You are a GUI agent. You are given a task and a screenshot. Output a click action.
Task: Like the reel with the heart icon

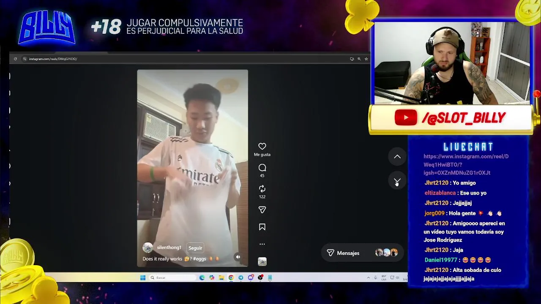point(262,146)
